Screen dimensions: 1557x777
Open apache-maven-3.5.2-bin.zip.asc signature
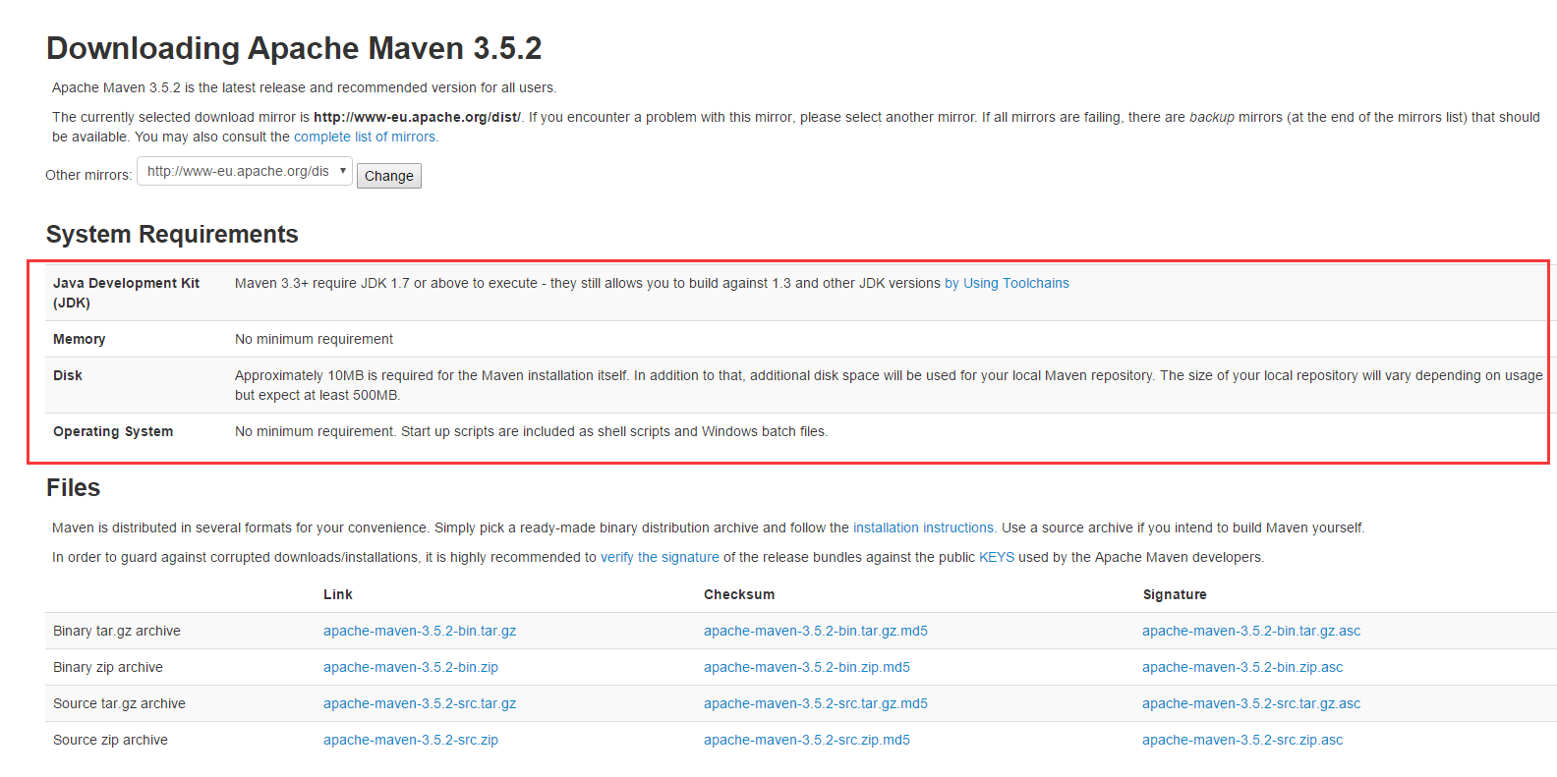point(1242,667)
